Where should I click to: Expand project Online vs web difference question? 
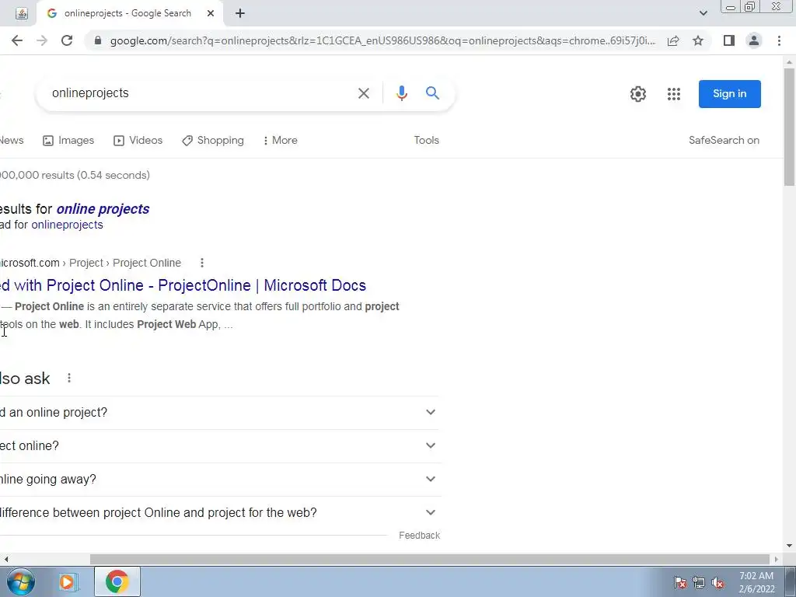tap(219, 513)
